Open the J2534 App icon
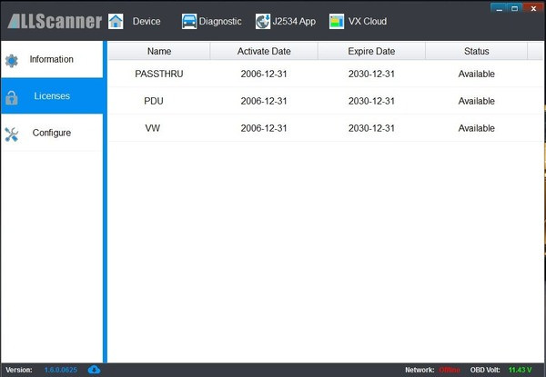The height and width of the screenshot is (377, 546). 263,21
